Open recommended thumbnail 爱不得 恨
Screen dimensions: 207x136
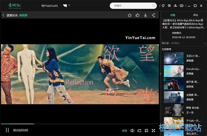coord(174,84)
